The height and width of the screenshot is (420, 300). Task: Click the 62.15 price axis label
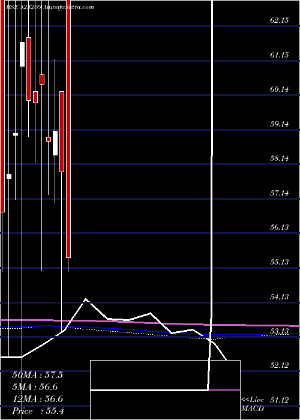[280, 20]
